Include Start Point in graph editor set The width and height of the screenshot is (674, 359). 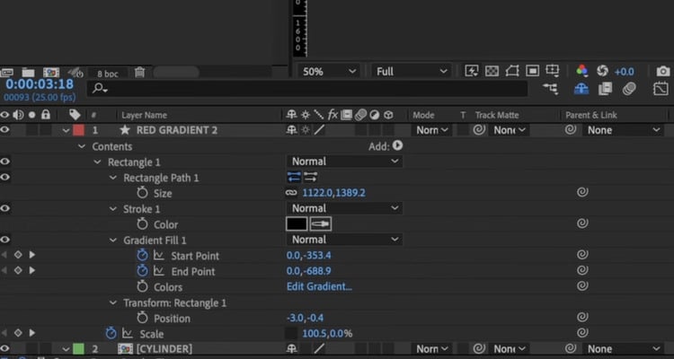(x=158, y=256)
